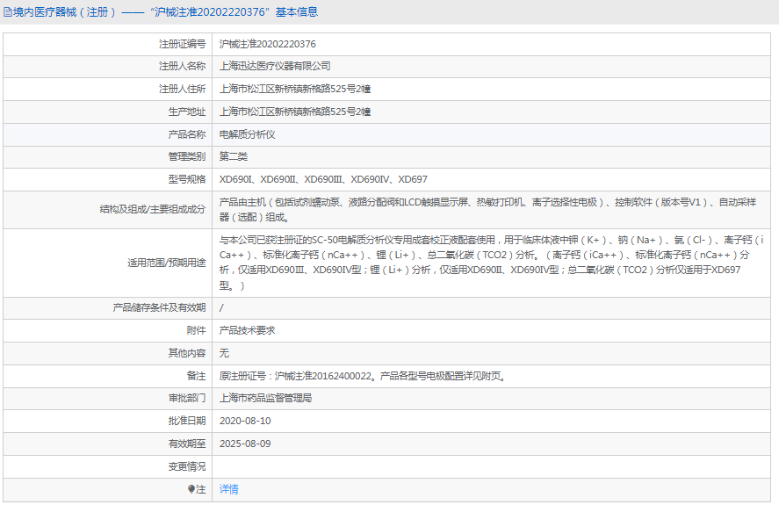Click the 附件 label
This screenshot has height=505, width=779.
point(196,330)
